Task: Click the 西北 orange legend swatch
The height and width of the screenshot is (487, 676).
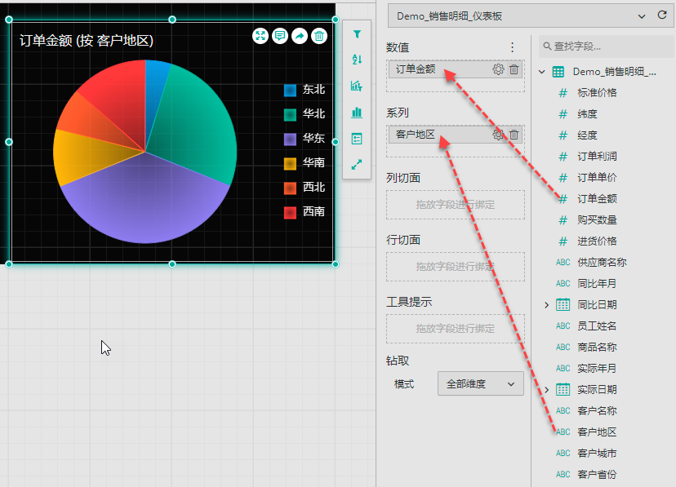Action: 290,188
